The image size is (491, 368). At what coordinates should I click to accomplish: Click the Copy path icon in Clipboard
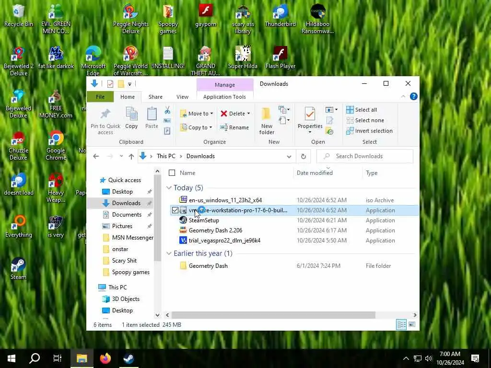[167, 120]
